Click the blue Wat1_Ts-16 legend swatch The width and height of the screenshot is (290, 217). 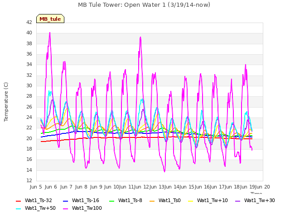point(65,201)
